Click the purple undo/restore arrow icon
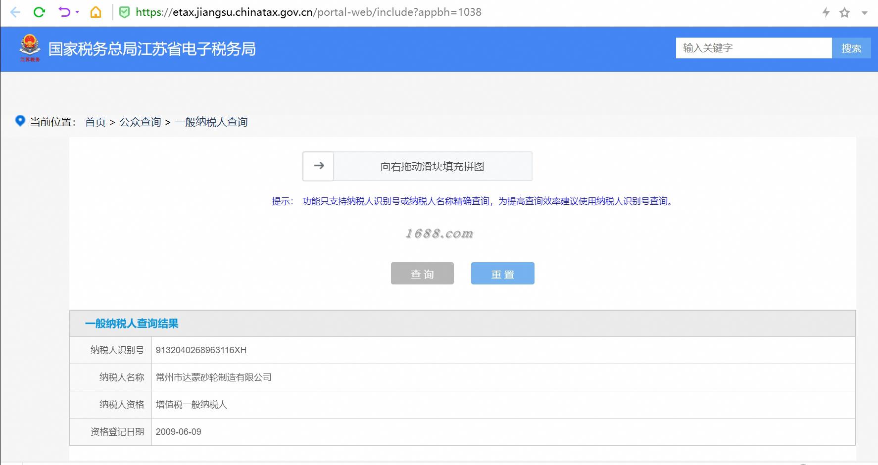Viewport: 878px width, 465px height. 64,12
